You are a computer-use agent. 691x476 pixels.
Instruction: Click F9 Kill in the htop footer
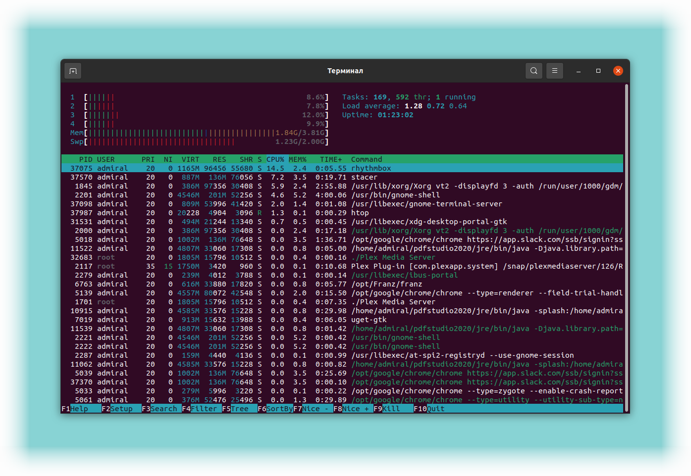click(393, 409)
